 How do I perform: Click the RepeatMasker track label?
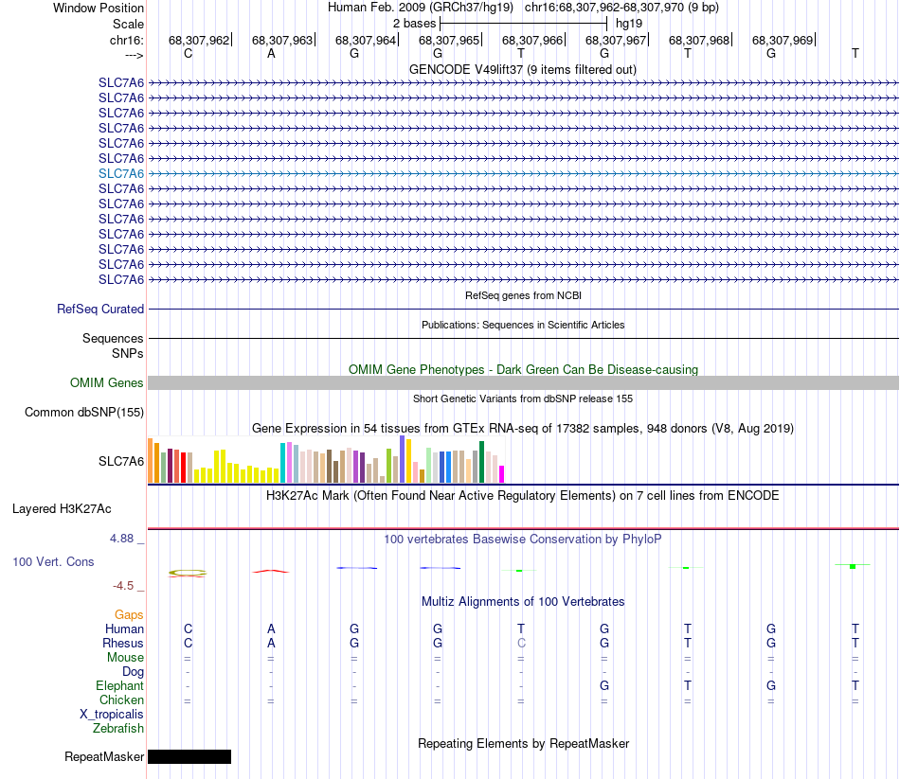pos(104,756)
